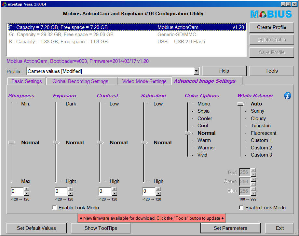Click the new firmware available notice

point(152,218)
